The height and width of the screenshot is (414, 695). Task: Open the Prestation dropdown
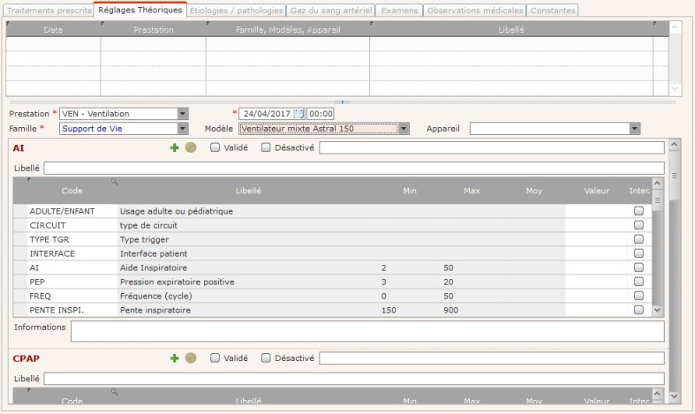pos(183,114)
